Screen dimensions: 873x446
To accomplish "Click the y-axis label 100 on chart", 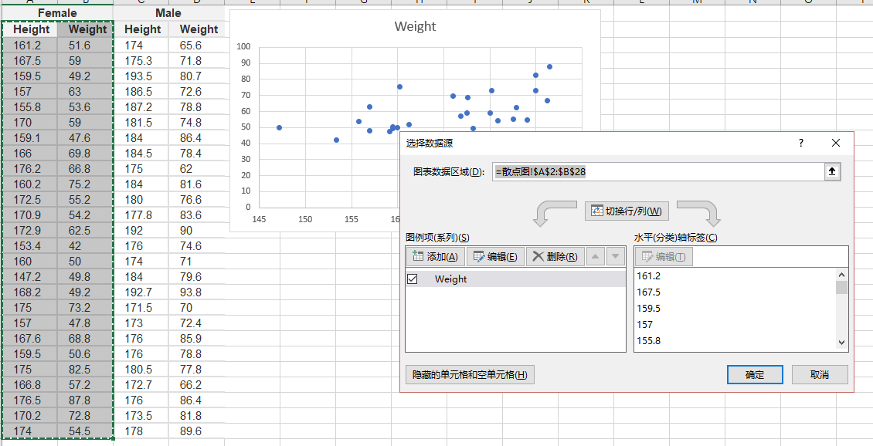I will pyautogui.click(x=243, y=47).
